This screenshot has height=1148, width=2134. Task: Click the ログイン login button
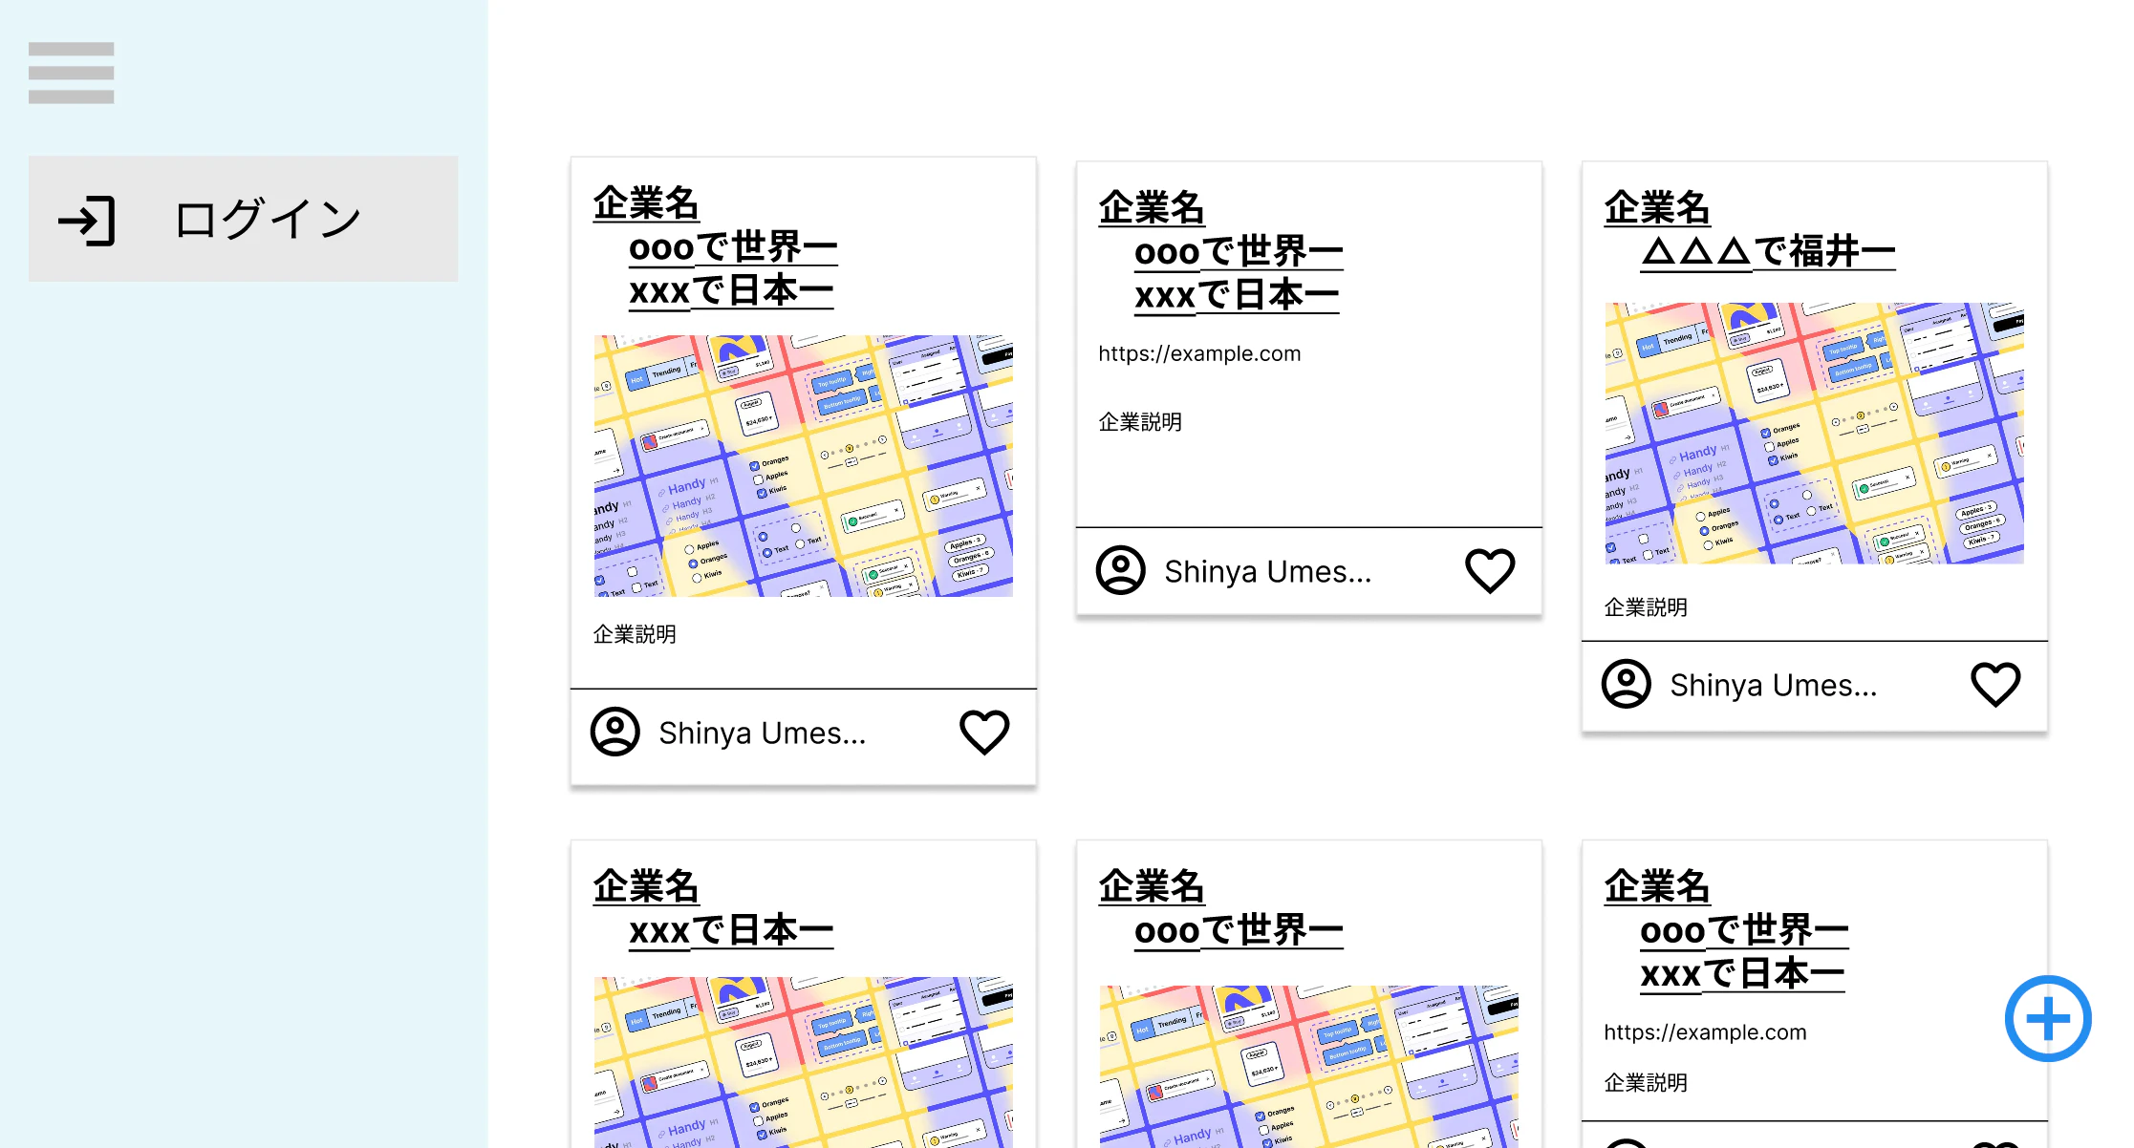[243, 219]
